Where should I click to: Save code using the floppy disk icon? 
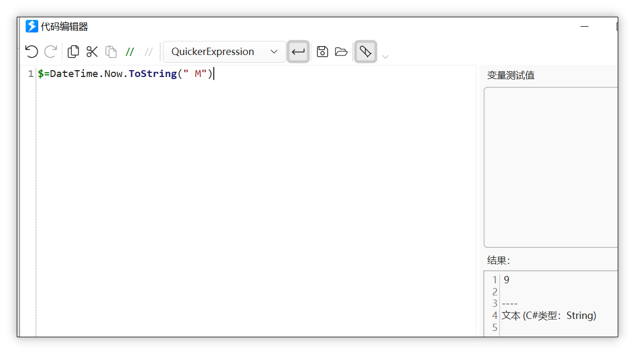tap(322, 51)
